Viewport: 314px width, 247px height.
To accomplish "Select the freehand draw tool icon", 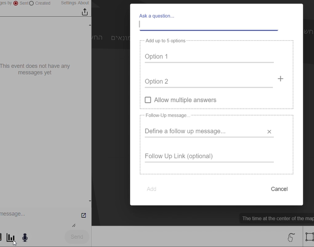I will (291, 237).
